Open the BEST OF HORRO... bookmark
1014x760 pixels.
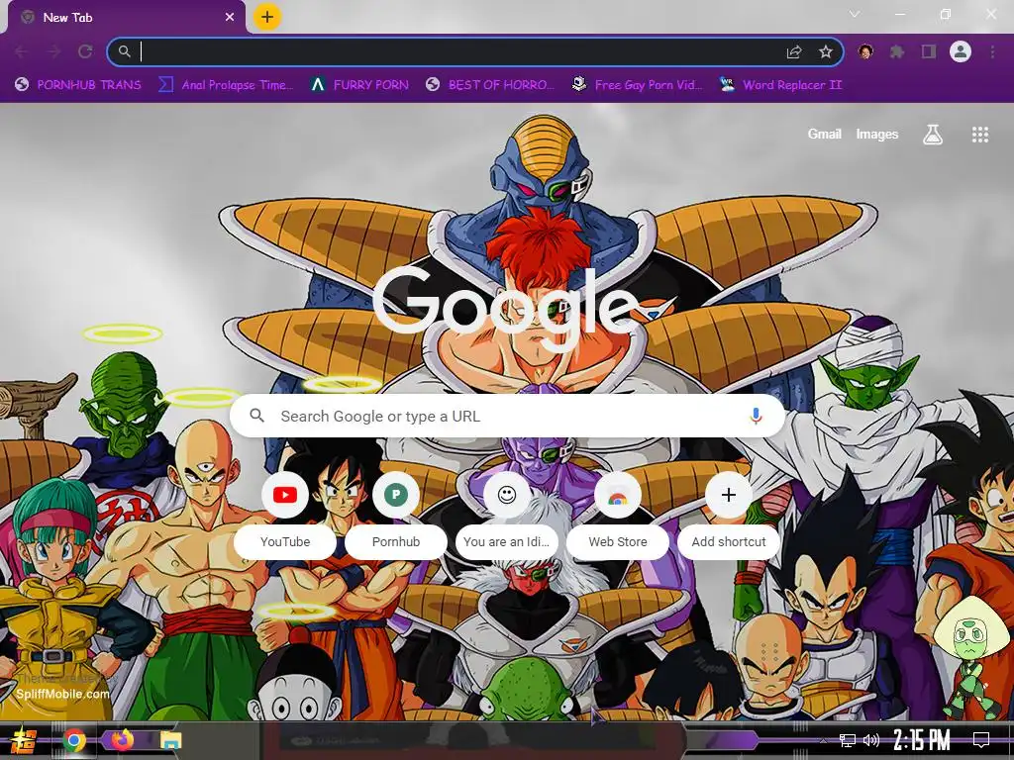click(x=490, y=85)
